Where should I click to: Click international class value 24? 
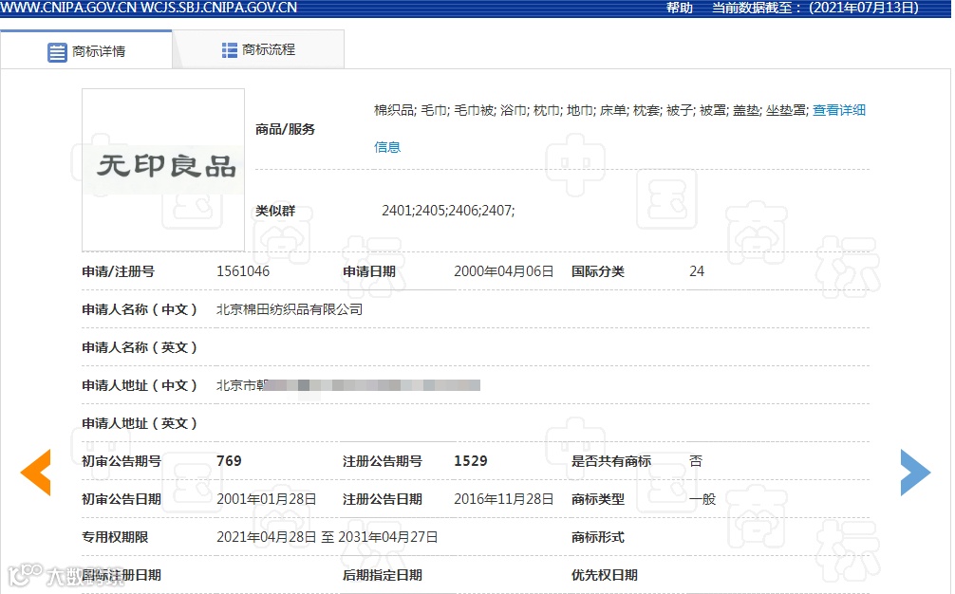[697, 271]
